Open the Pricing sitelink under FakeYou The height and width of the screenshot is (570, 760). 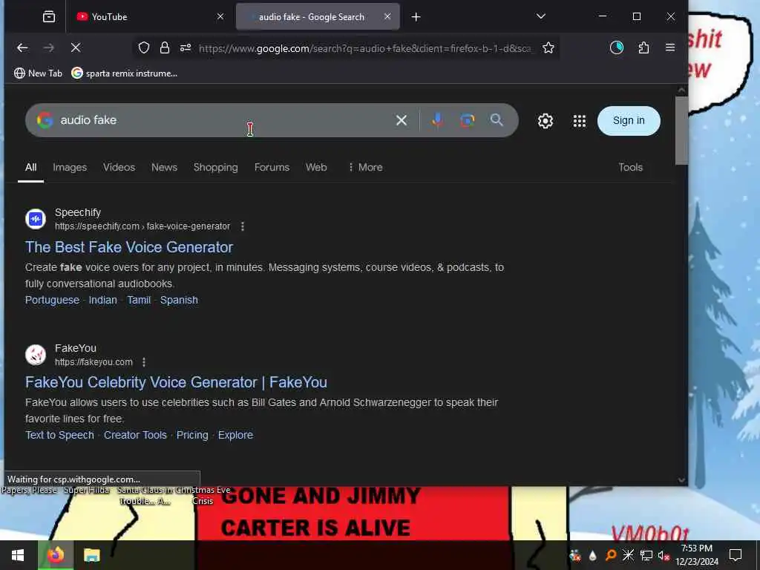tap(192, 435)
